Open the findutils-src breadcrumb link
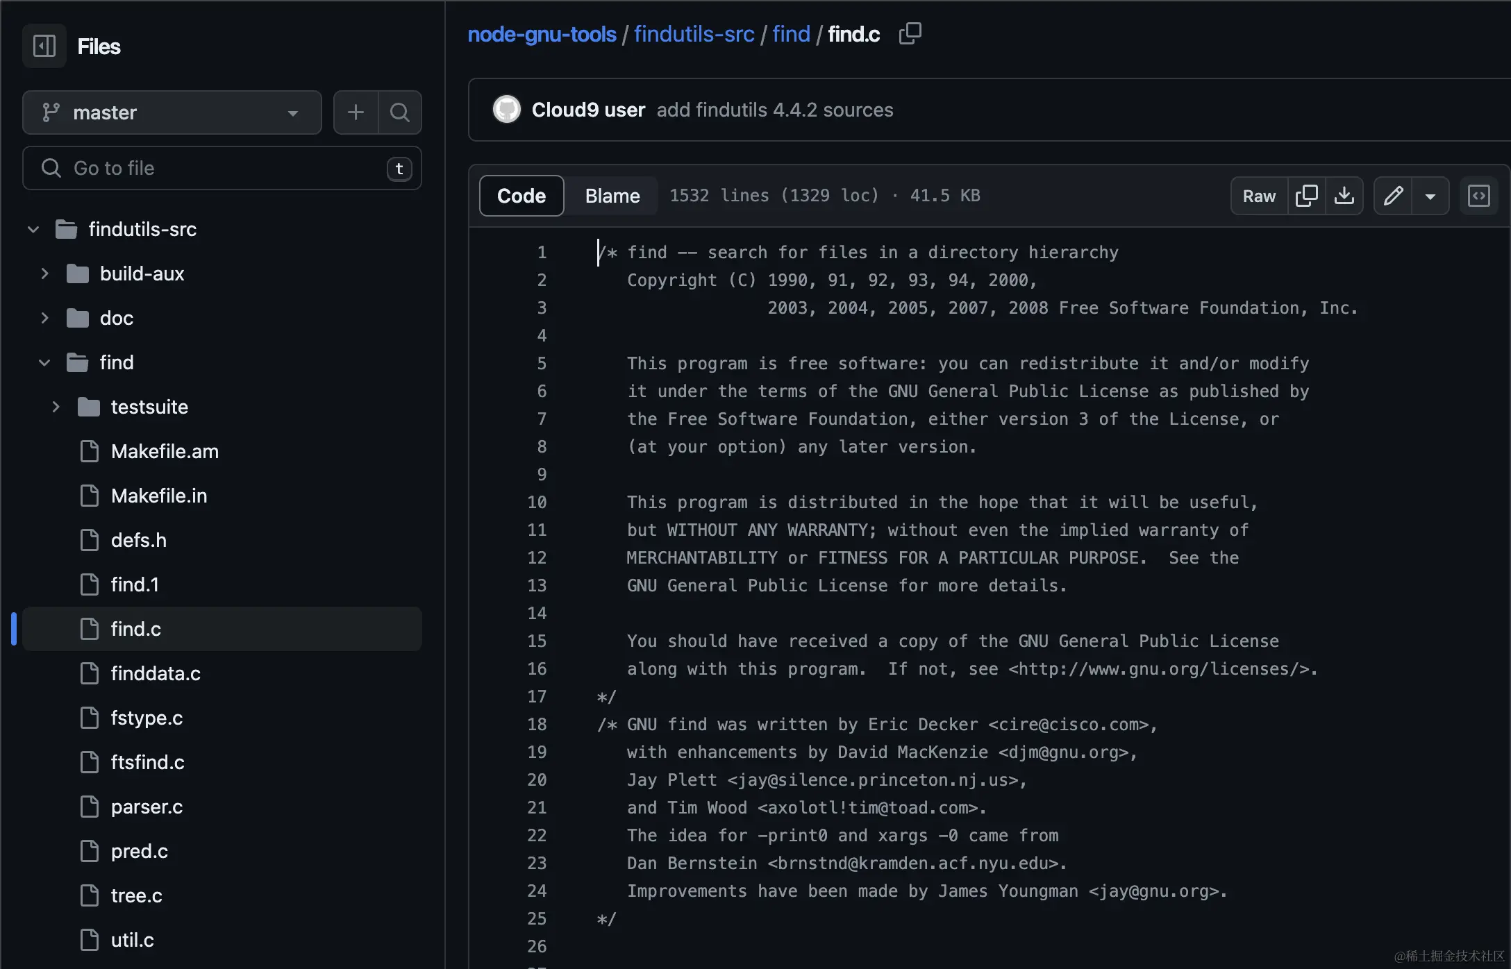This screenshot has height=969, width=1511. point(694,33)
